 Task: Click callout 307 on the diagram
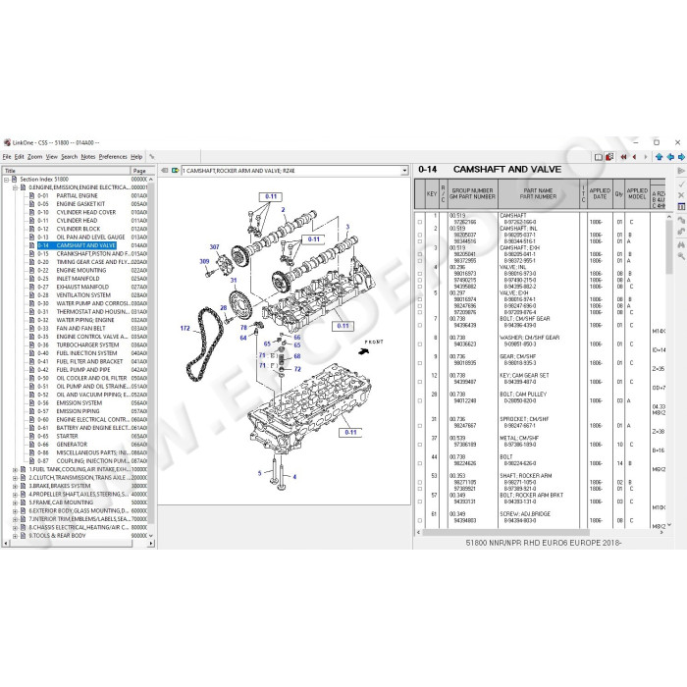point(214,247)
